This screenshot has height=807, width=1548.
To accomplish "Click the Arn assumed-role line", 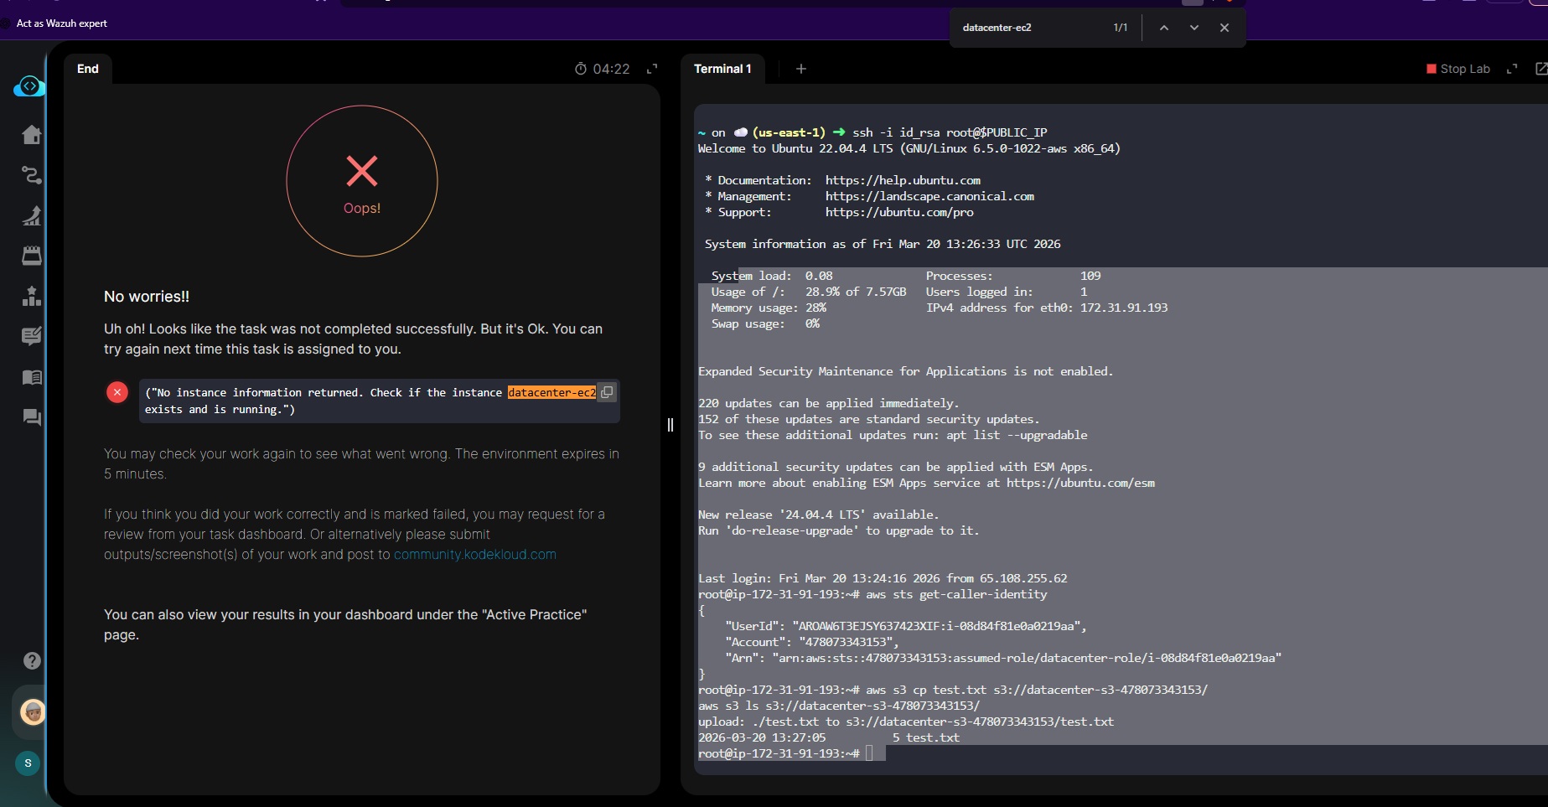I will coord(1003,658).
